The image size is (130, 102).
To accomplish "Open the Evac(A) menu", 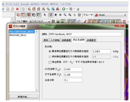I will (25, 4).
